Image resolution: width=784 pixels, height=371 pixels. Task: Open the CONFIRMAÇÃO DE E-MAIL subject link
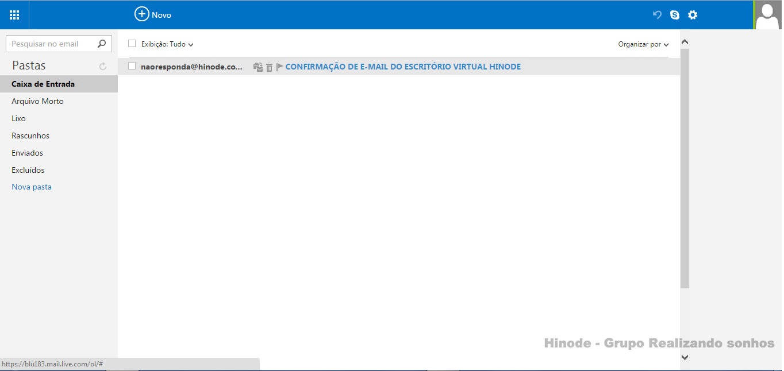coord(403,67)
